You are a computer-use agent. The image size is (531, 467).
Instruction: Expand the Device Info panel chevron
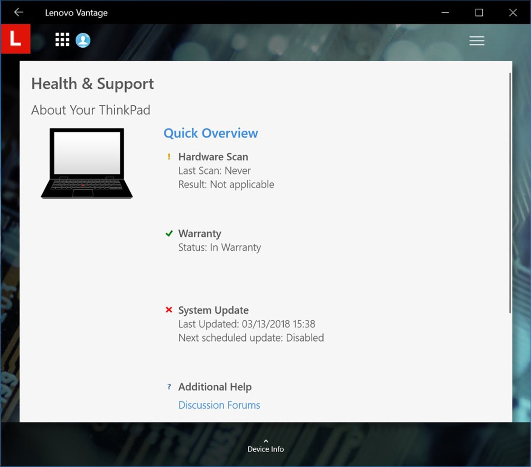pos(266,441)
